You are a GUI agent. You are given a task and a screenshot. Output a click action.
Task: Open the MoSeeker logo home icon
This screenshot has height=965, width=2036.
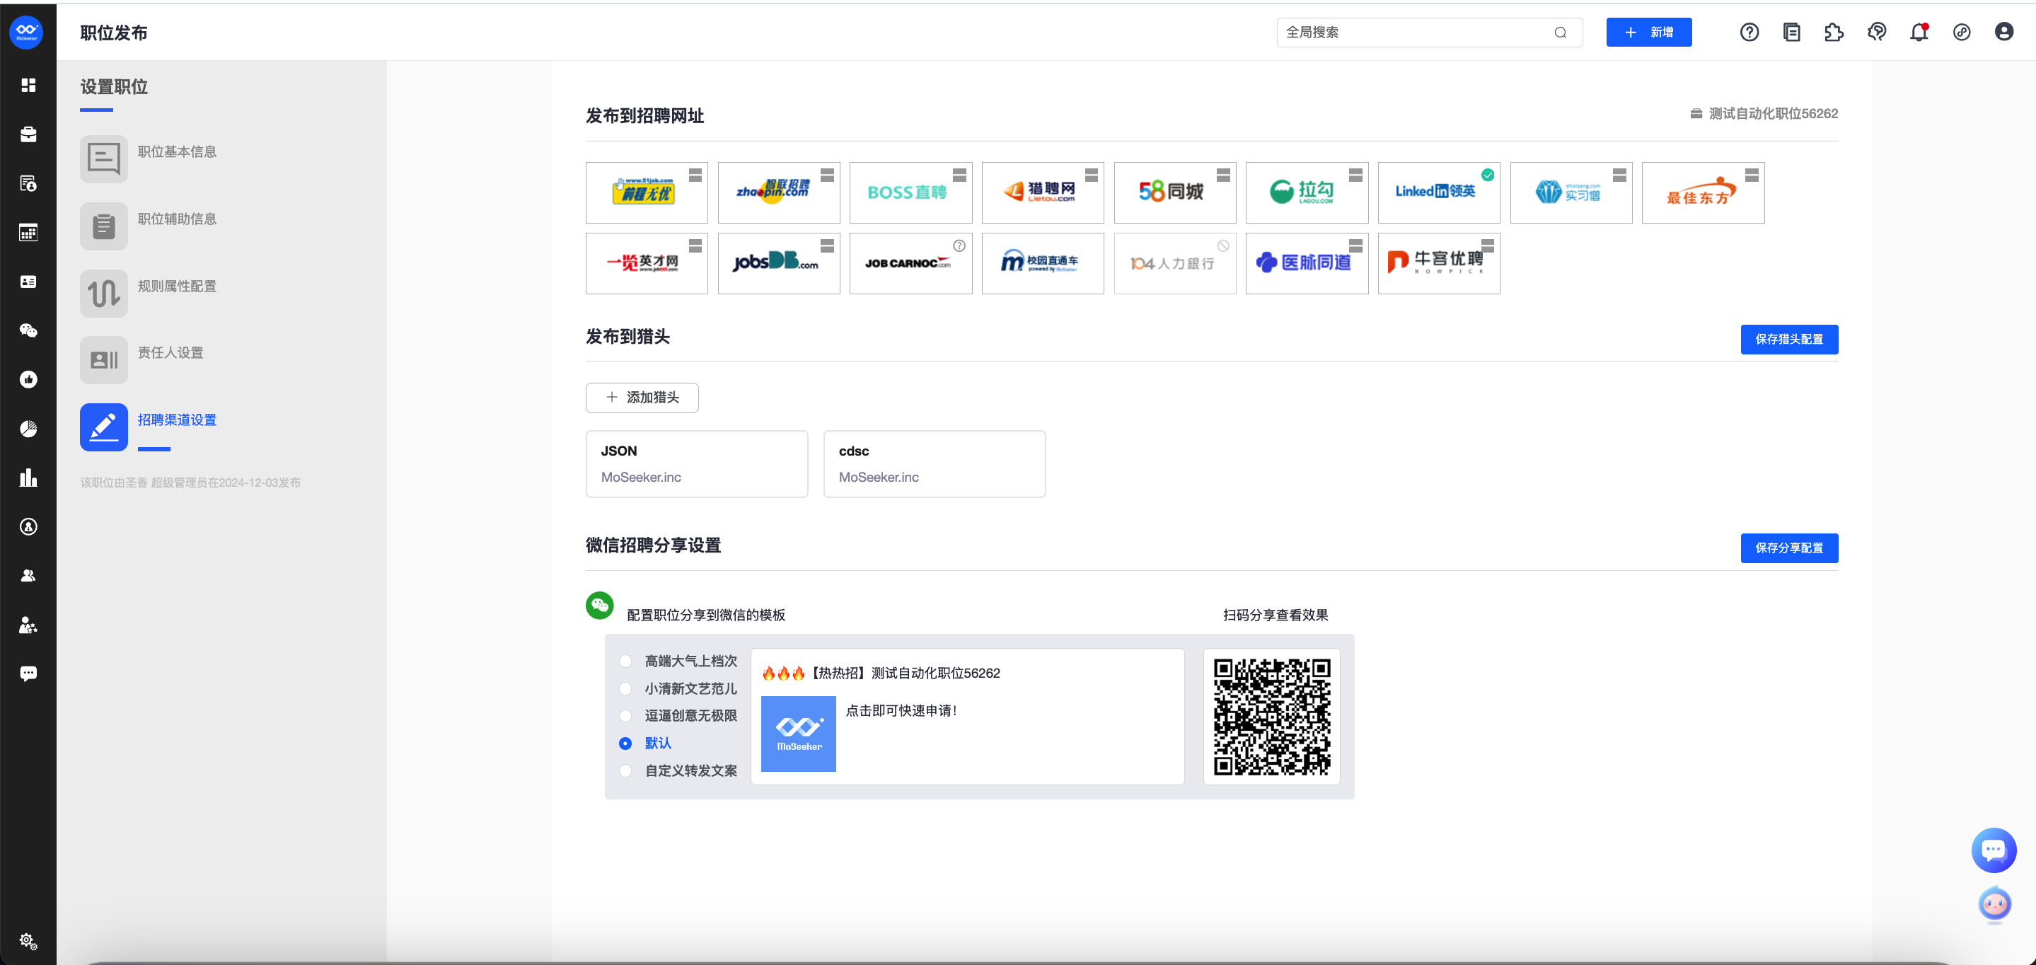click(26, 33)
